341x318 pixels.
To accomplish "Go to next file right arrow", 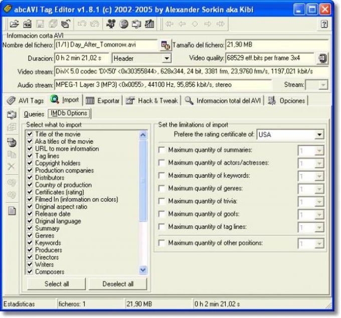I will (208, 24).
